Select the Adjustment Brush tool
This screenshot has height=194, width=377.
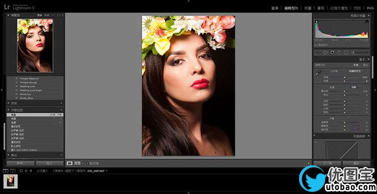click(x=360, y=52)
